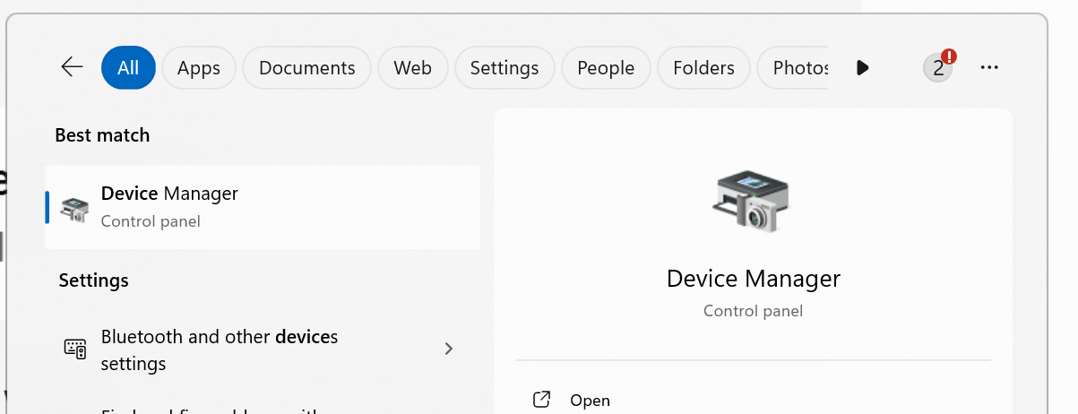Click the small Device Manager icon in Best match

click(x=74, y=208)
